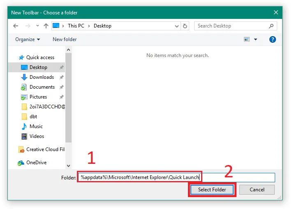Viewport: 292px width, 209px height.
Task: Click the OneDrive cloud icon
Action: coord(21,163)
